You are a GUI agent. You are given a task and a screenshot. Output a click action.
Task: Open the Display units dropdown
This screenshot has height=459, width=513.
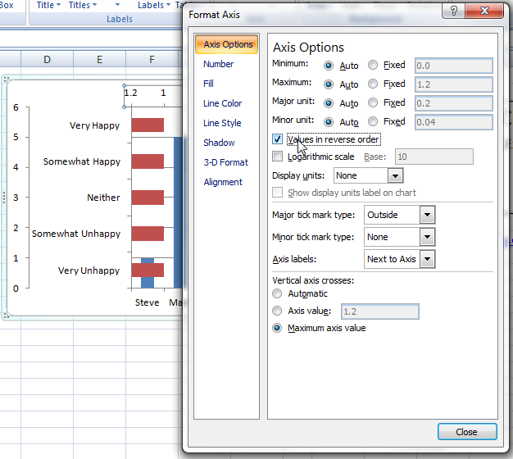(x=395, y=175)
